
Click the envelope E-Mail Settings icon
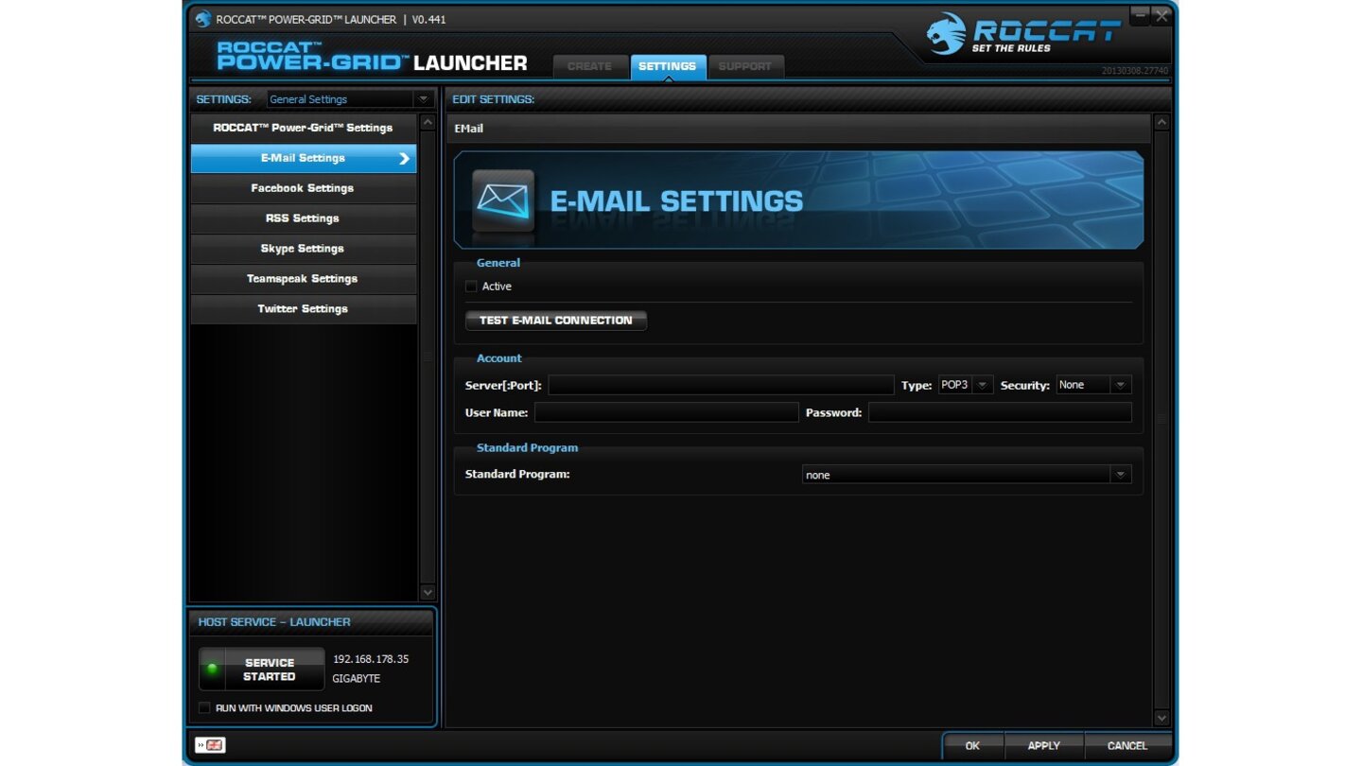point(503,200)
